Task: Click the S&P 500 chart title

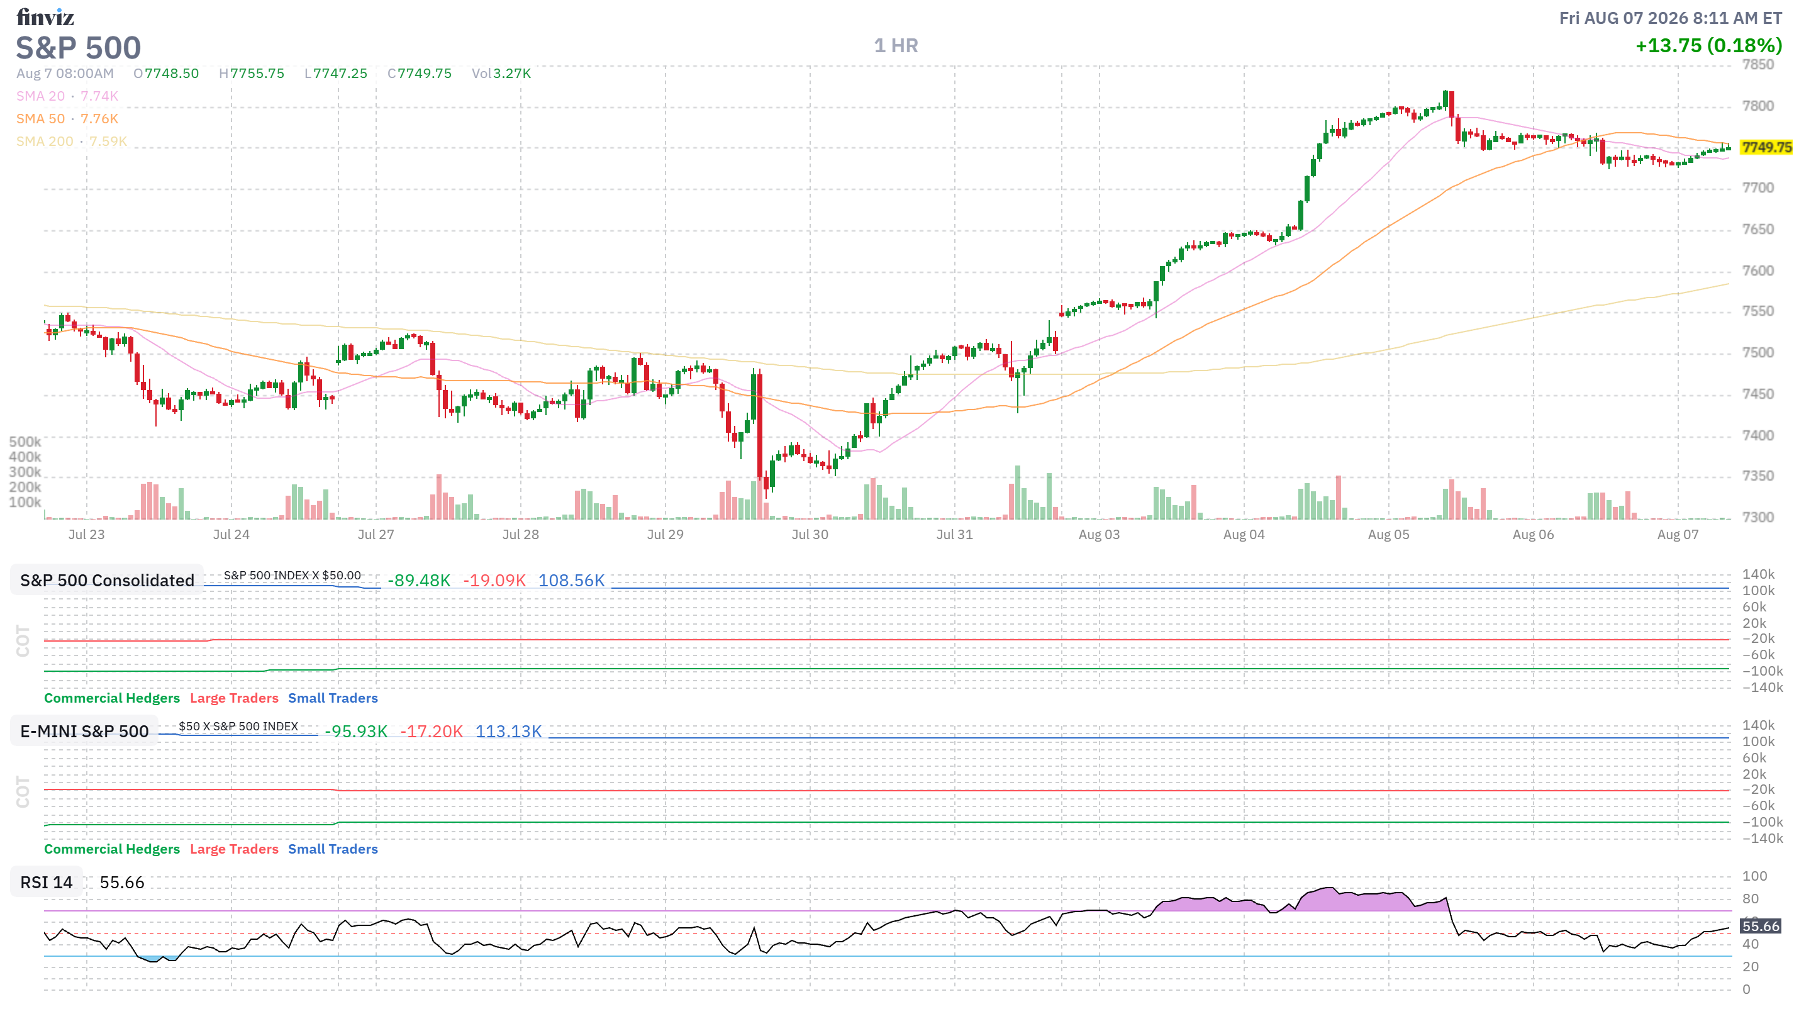Action: pos(78,48)
